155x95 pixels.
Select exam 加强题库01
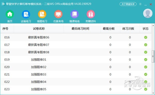[x=39, y=60]
